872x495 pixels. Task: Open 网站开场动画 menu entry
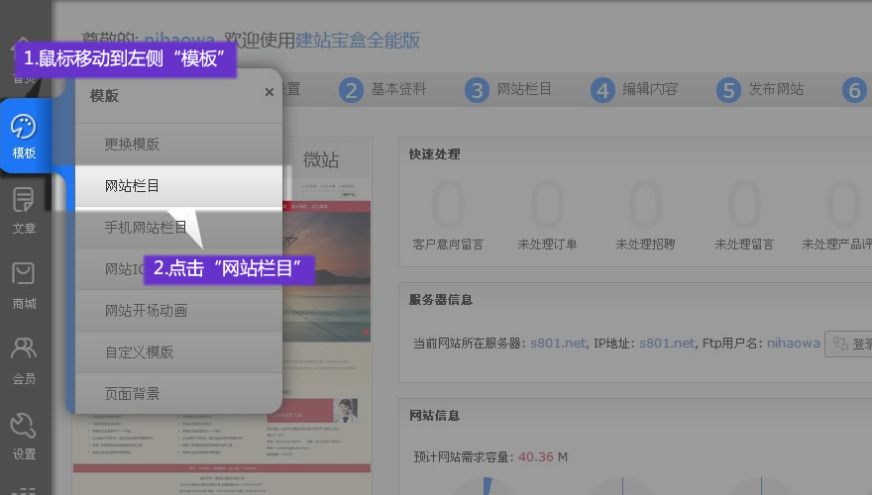pos(146,311)
